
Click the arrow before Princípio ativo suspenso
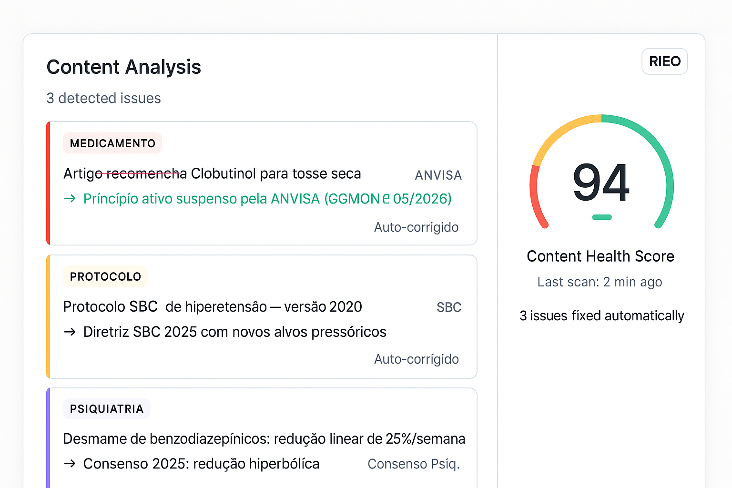click(x=70, y=199)
